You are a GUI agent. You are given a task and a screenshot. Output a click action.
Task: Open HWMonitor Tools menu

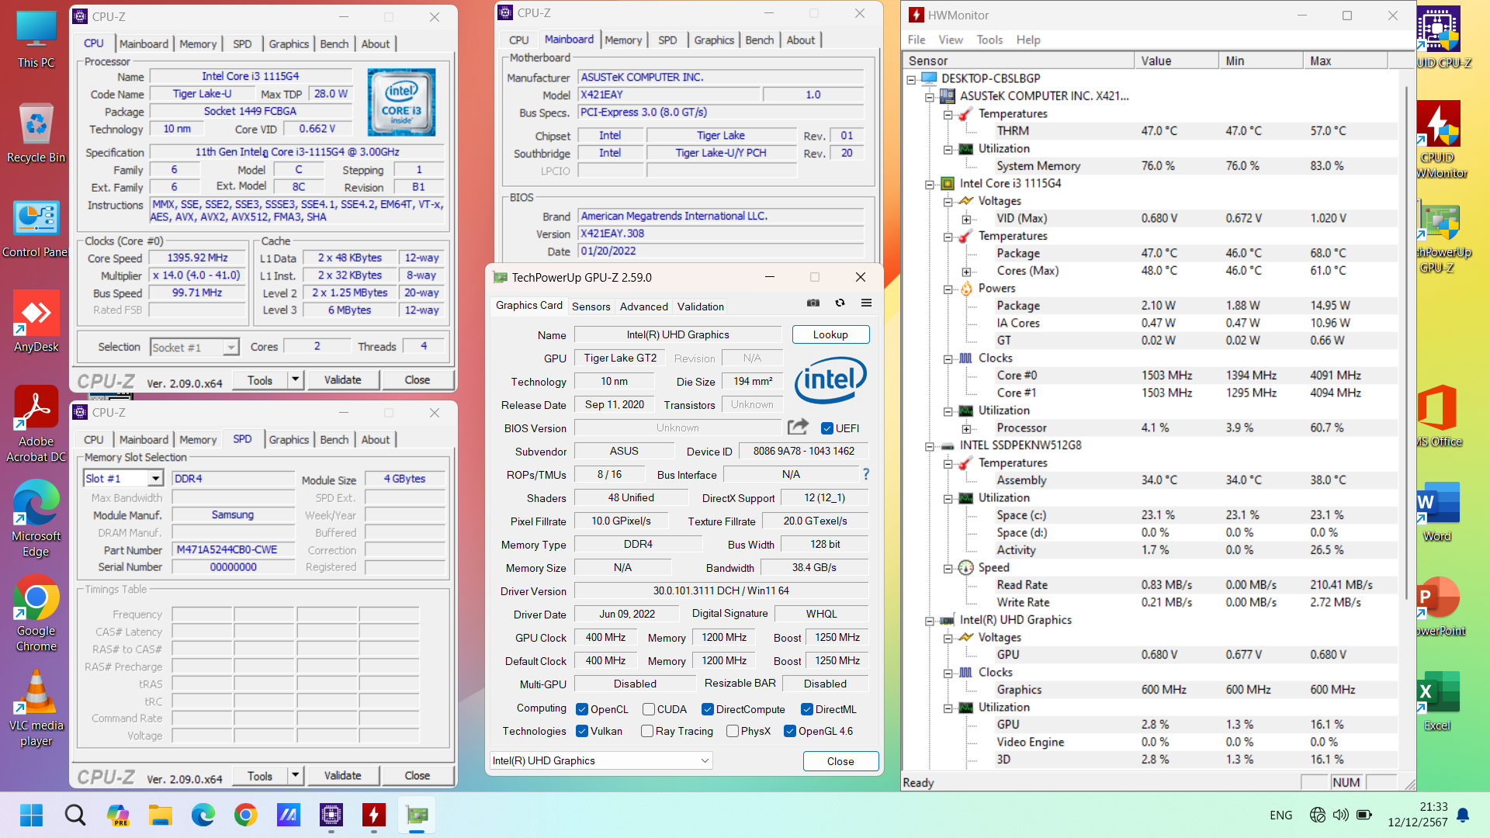point(989,40)
